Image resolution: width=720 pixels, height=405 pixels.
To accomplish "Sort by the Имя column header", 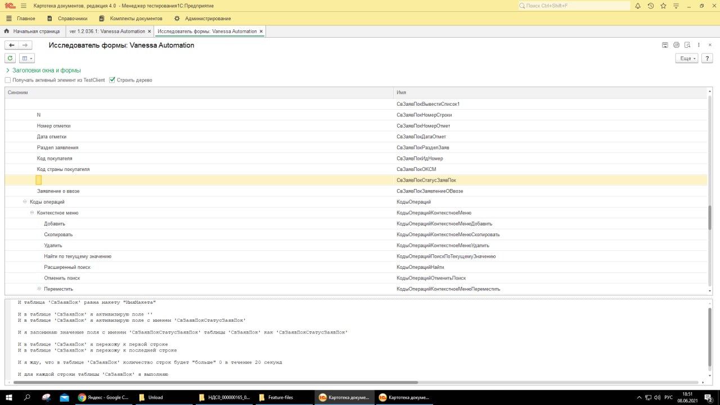I will tap(550, 92).
